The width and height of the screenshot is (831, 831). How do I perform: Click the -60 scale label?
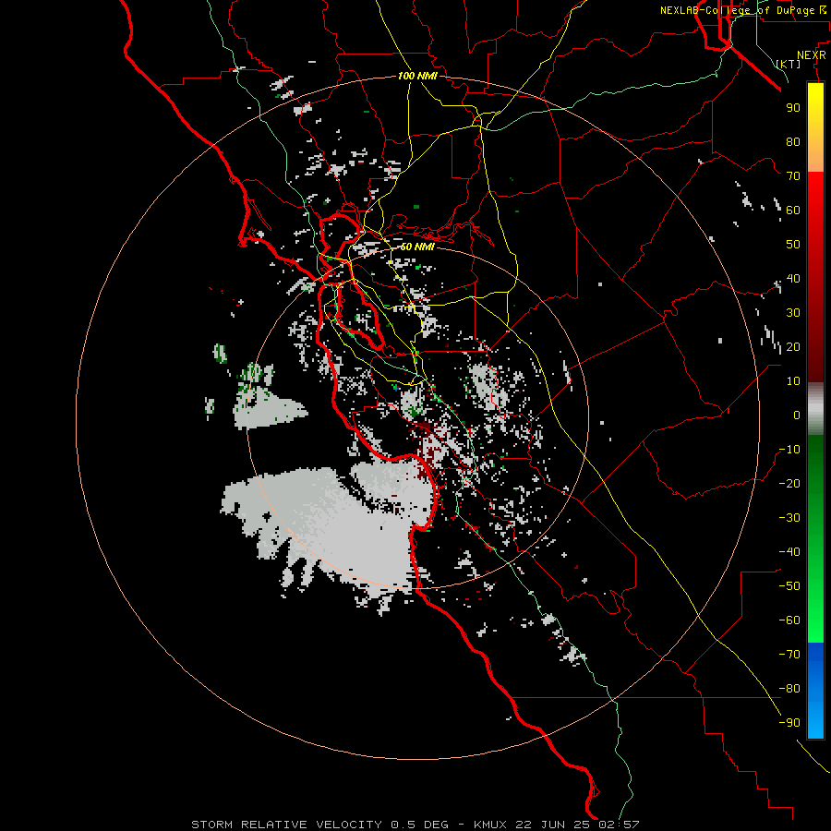coord(789,620)
